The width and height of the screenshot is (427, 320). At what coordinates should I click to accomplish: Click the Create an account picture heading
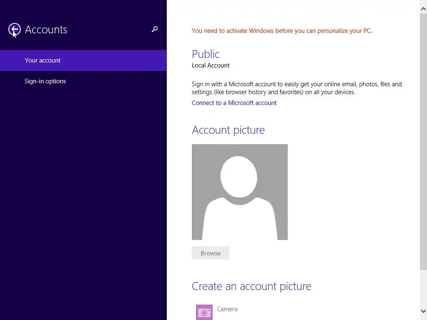[x=251, y=286]
